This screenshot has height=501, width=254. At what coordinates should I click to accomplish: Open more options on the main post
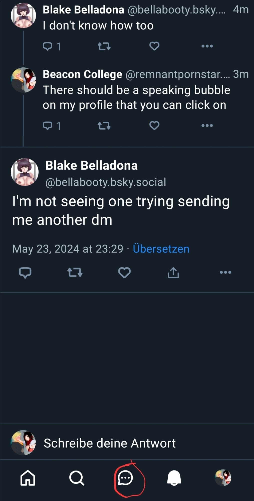(225, 273)
